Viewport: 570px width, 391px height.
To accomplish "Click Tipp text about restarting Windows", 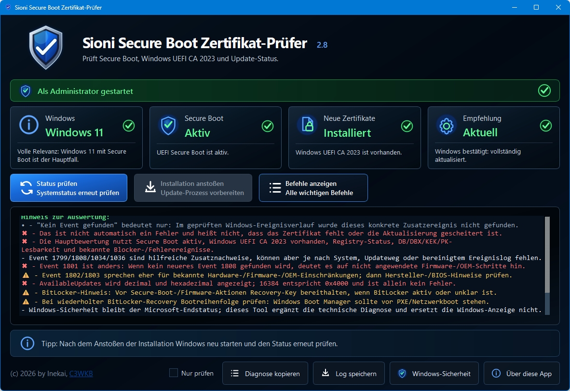I will tap(190, 343).
